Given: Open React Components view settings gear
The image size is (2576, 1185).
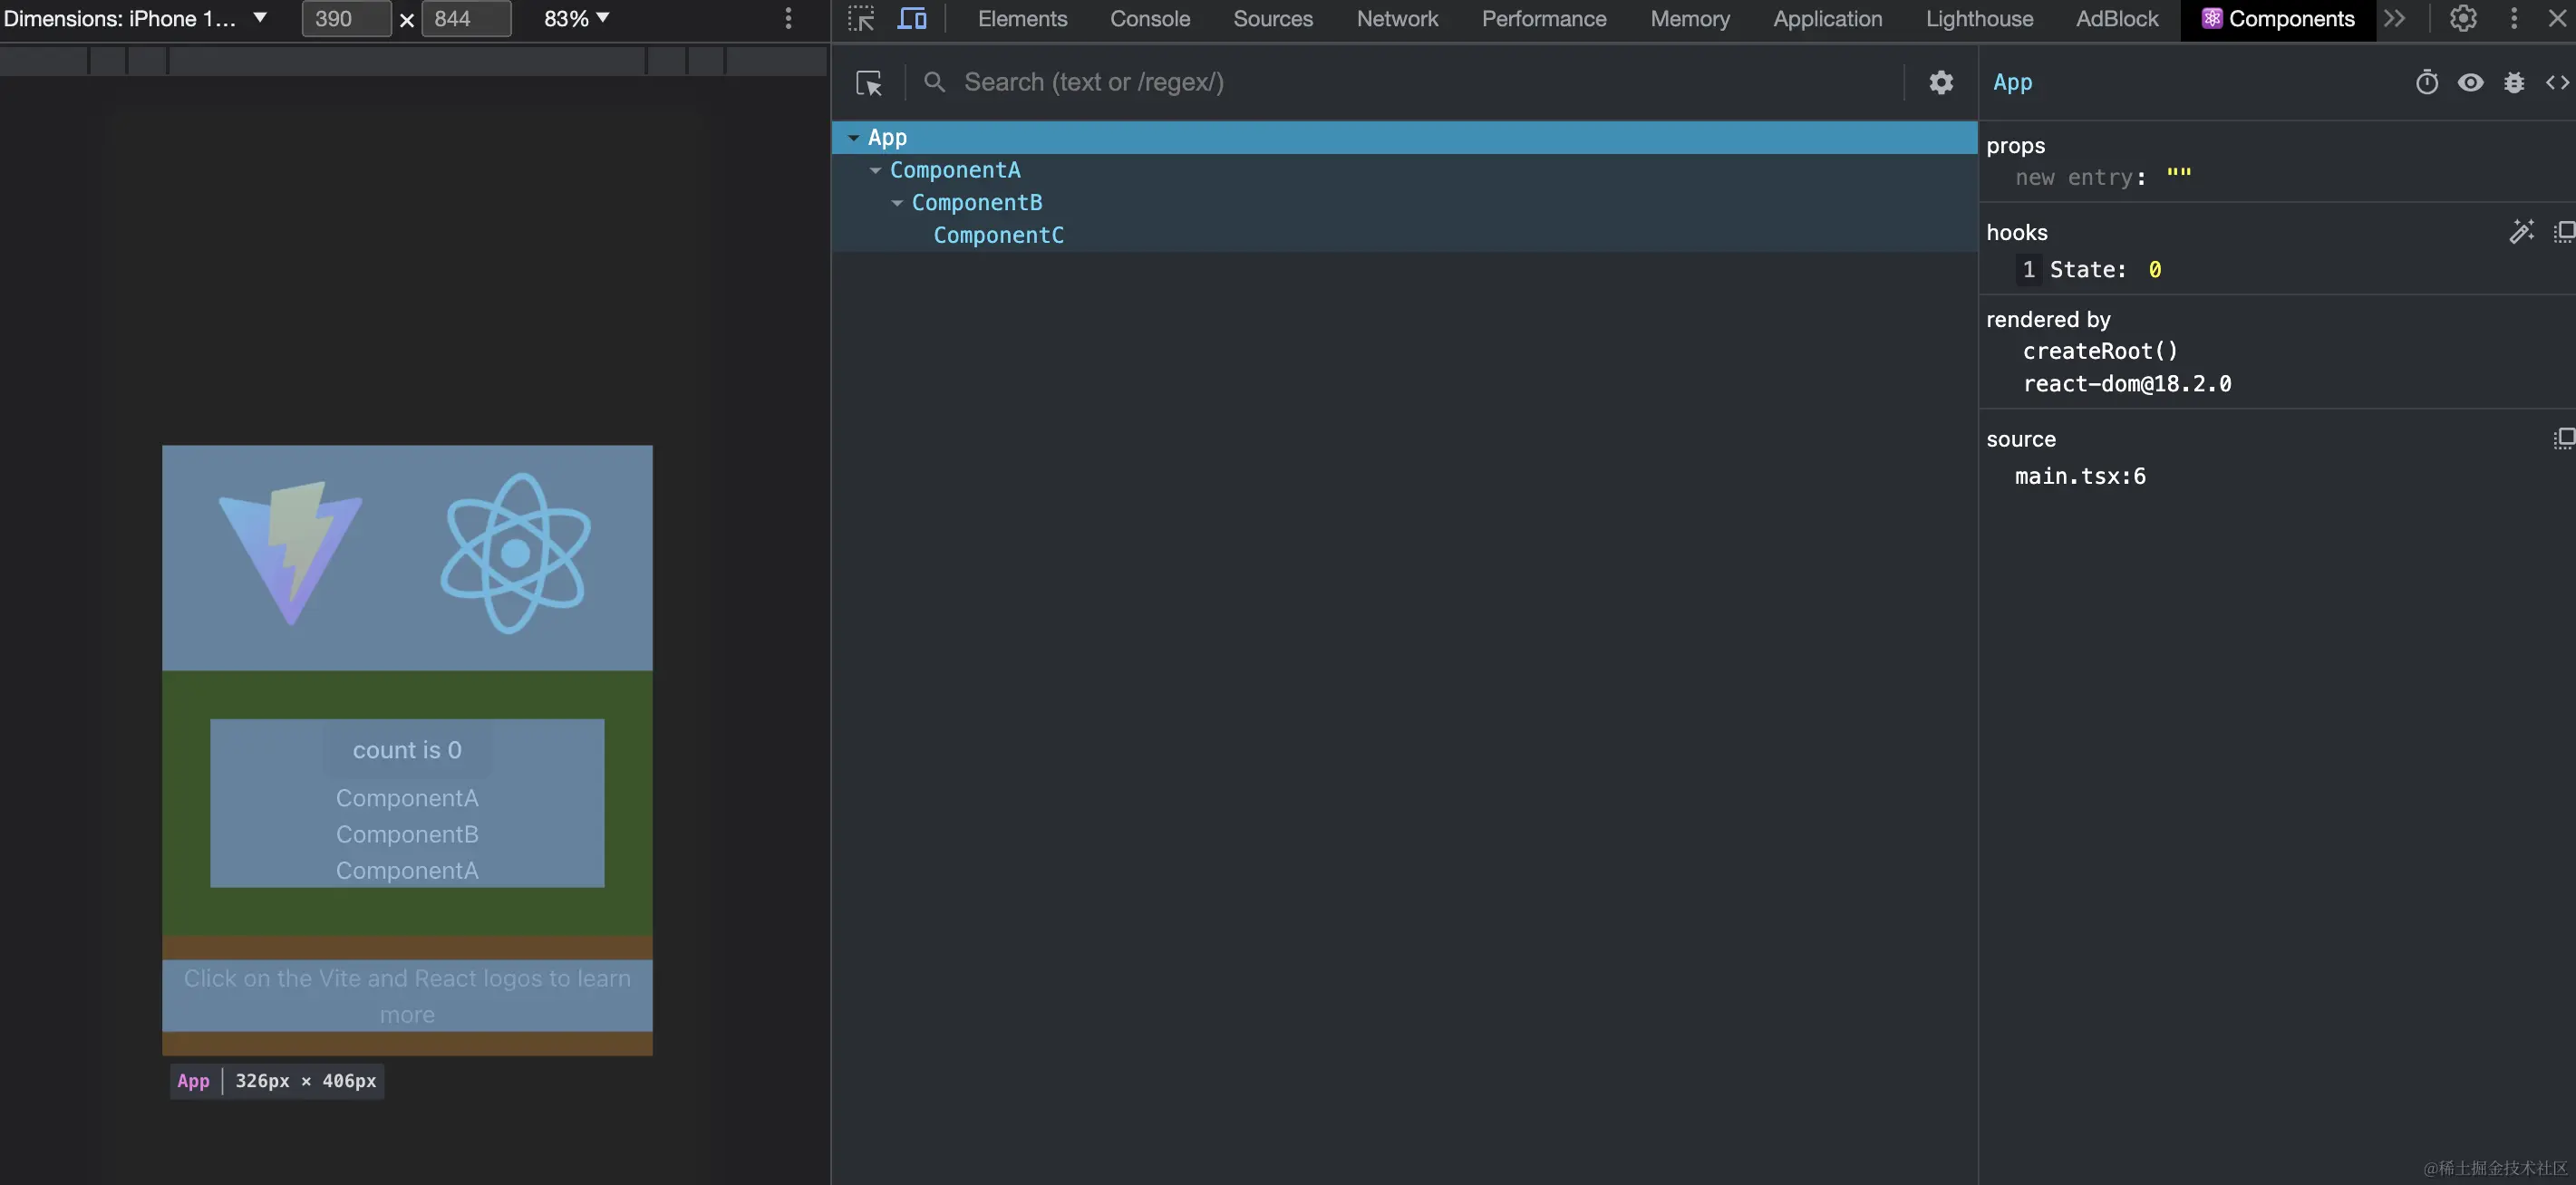Looking at the screenshot, I should coord(1941,82).
